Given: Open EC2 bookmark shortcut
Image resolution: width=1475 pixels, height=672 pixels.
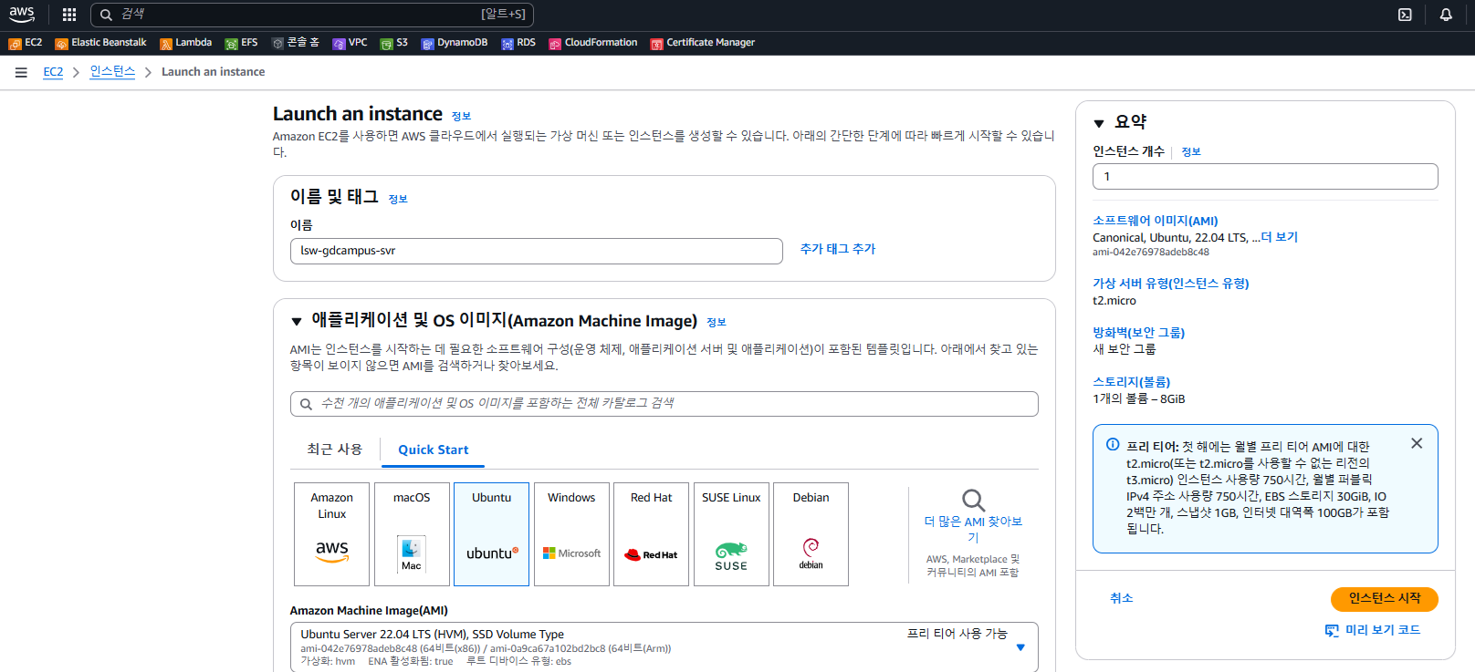Looking at the screenshot, I should (26, 43).
